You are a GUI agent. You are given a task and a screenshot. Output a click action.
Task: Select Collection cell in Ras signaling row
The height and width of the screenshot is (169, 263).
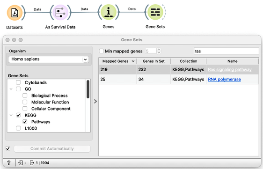tap(189, 69)
